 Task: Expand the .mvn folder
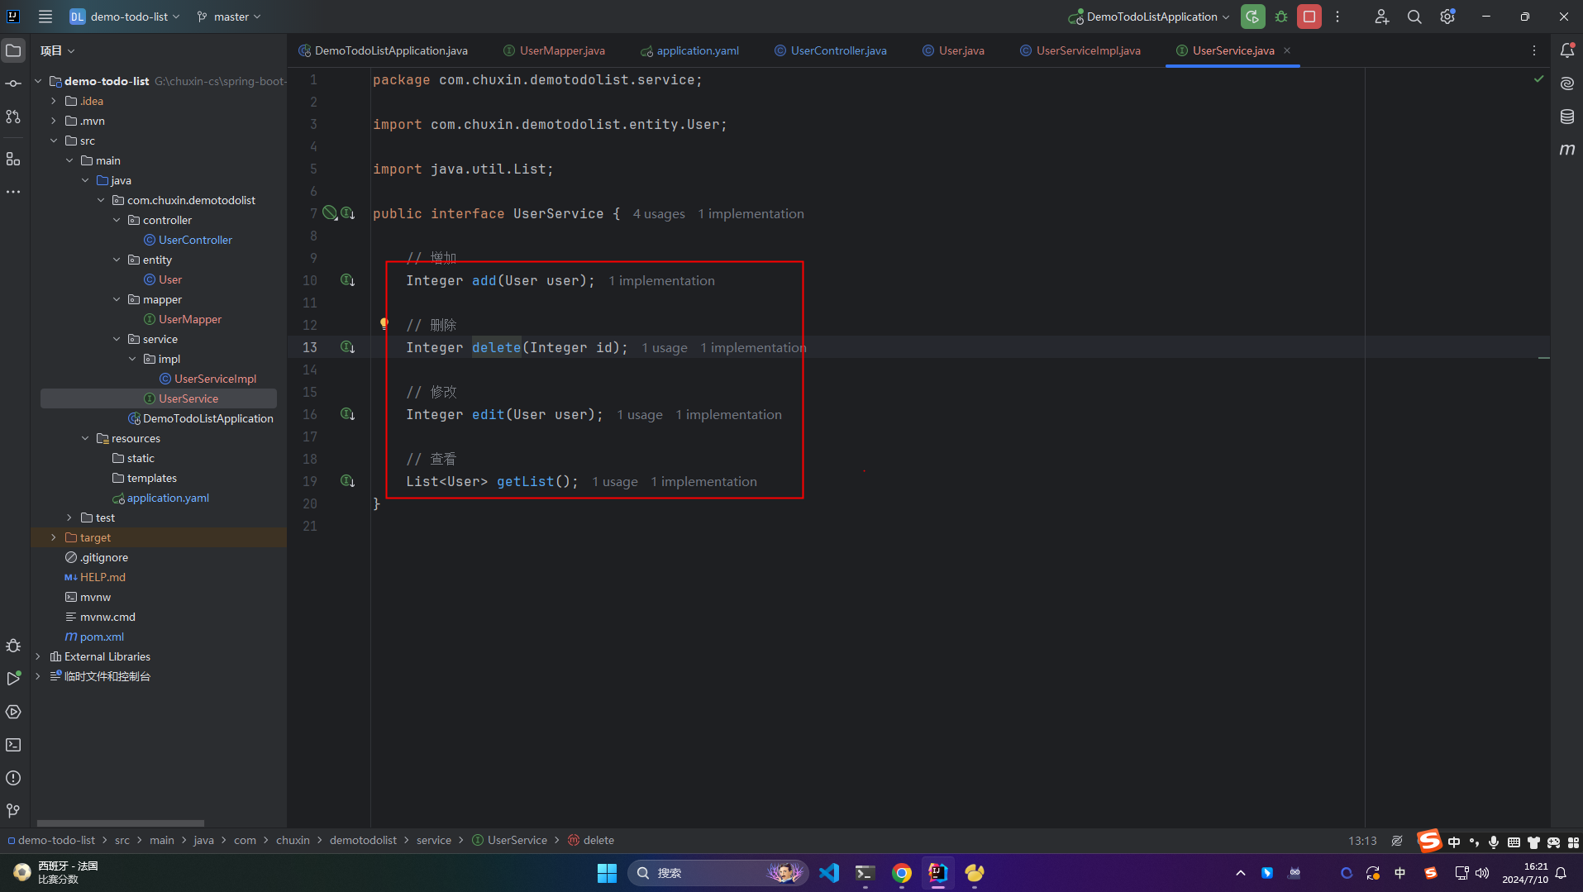(54, 121)
